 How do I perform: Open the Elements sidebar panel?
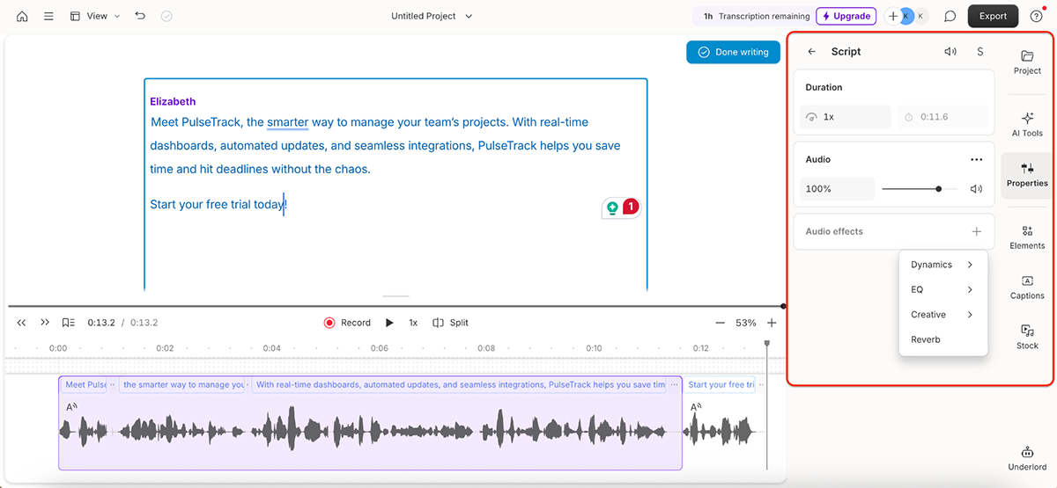pos(1027,237)
